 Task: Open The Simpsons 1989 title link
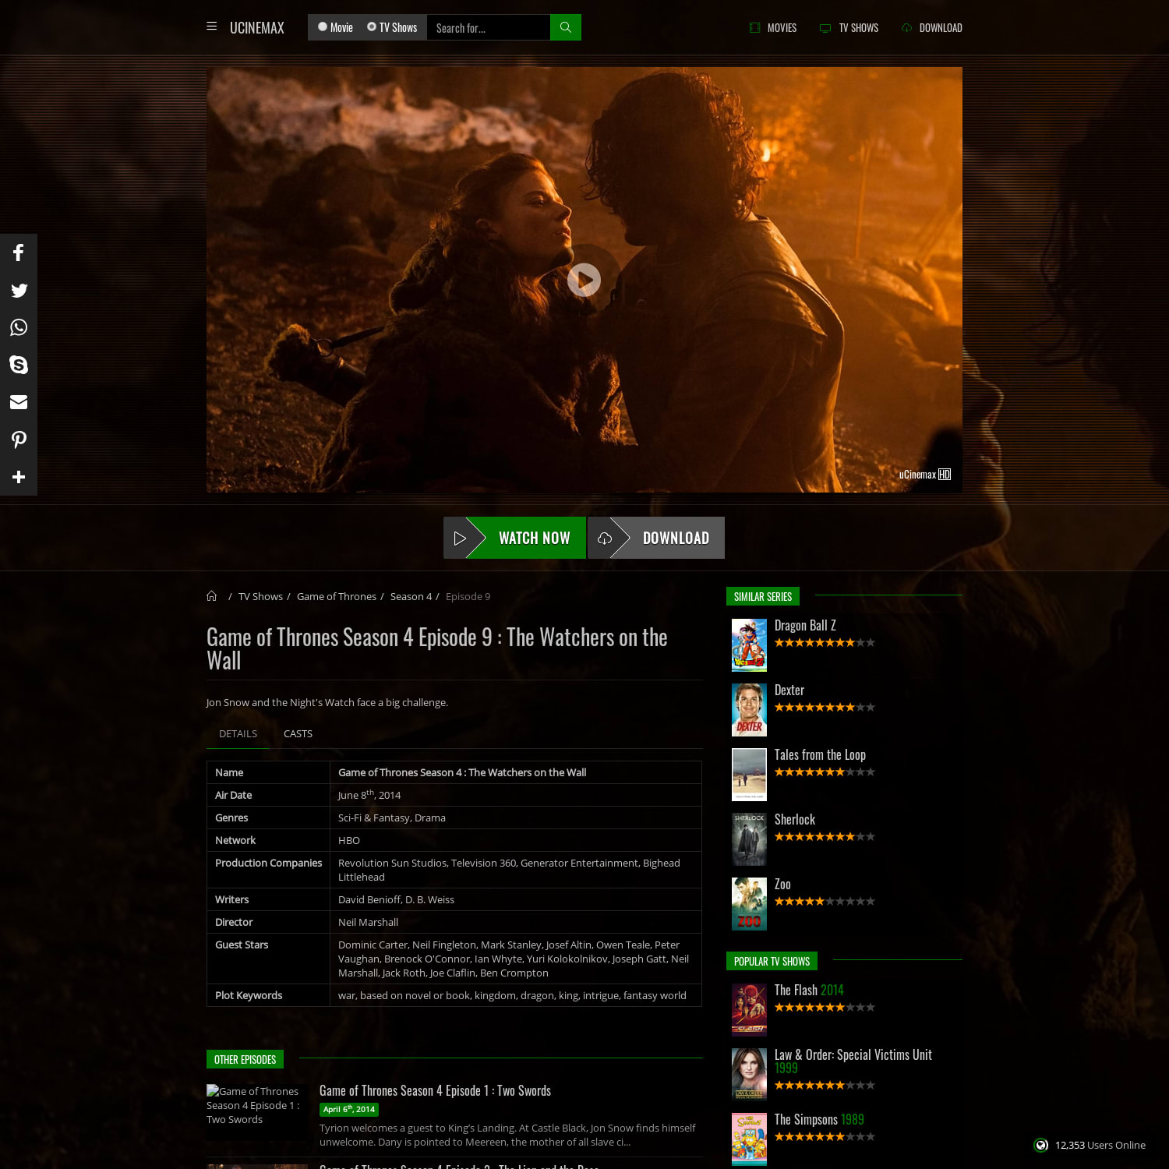point(819,1119)
